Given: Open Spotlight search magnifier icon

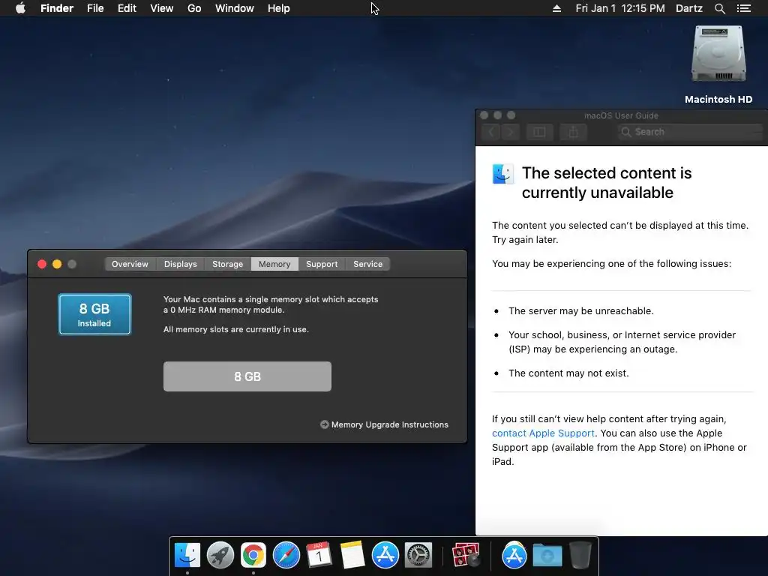Looking at the screenshot, I should pos(719,8).
